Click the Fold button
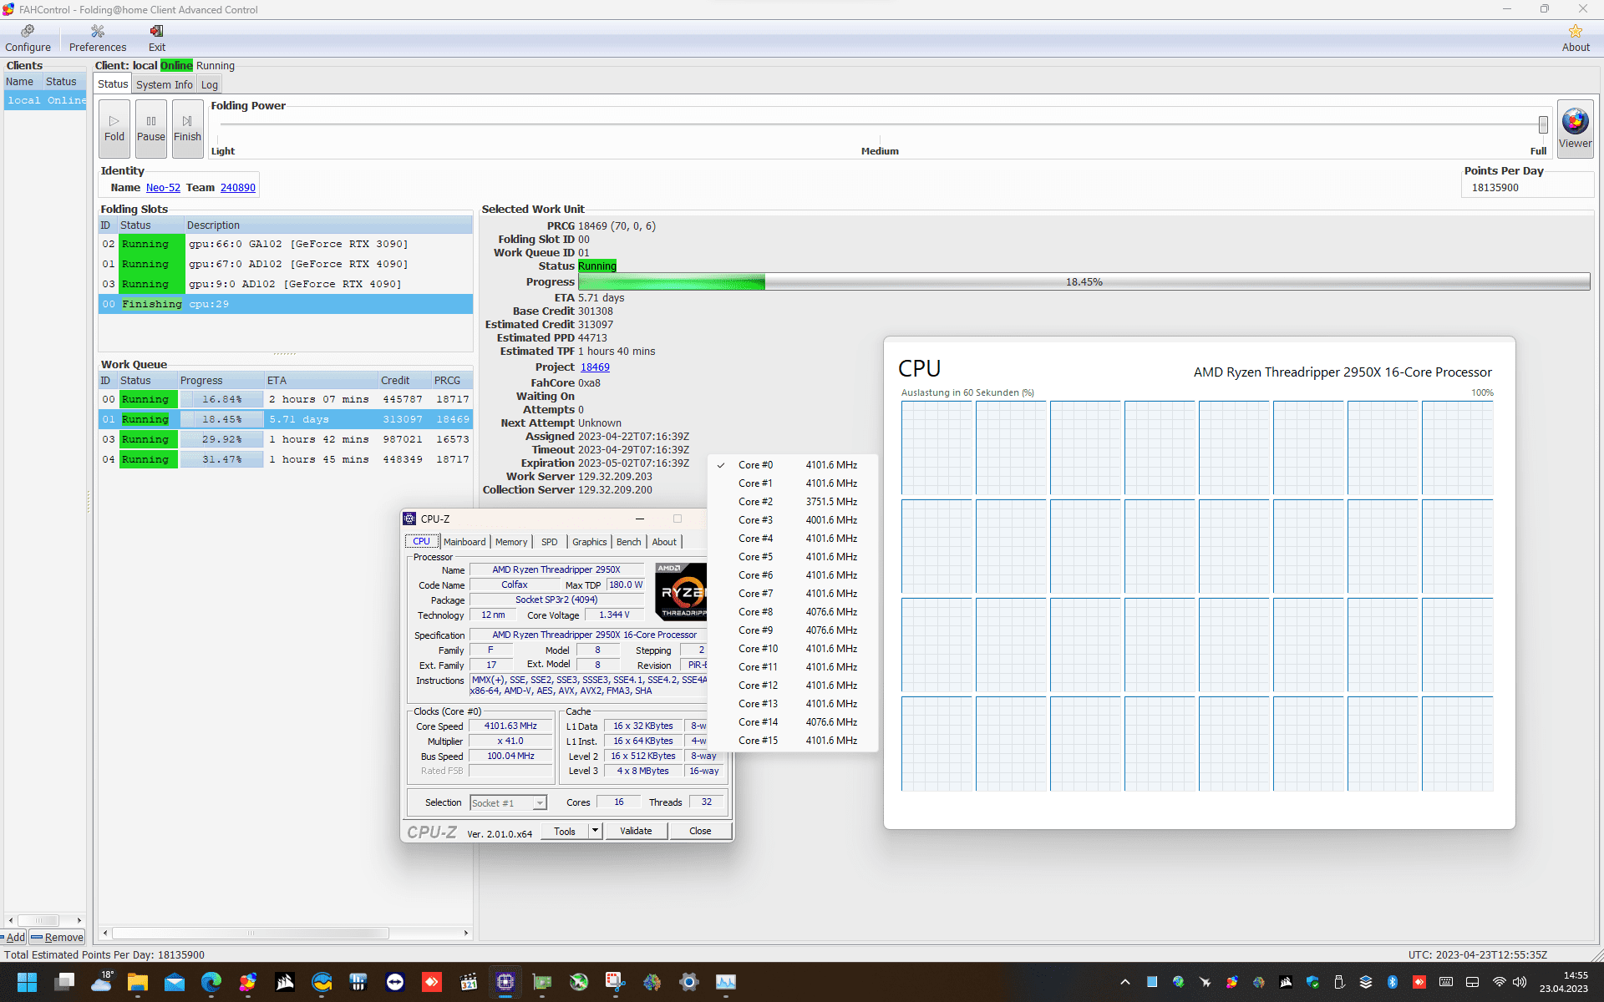The height and width of the screenshot is (1002, 1604). (114, 128)
